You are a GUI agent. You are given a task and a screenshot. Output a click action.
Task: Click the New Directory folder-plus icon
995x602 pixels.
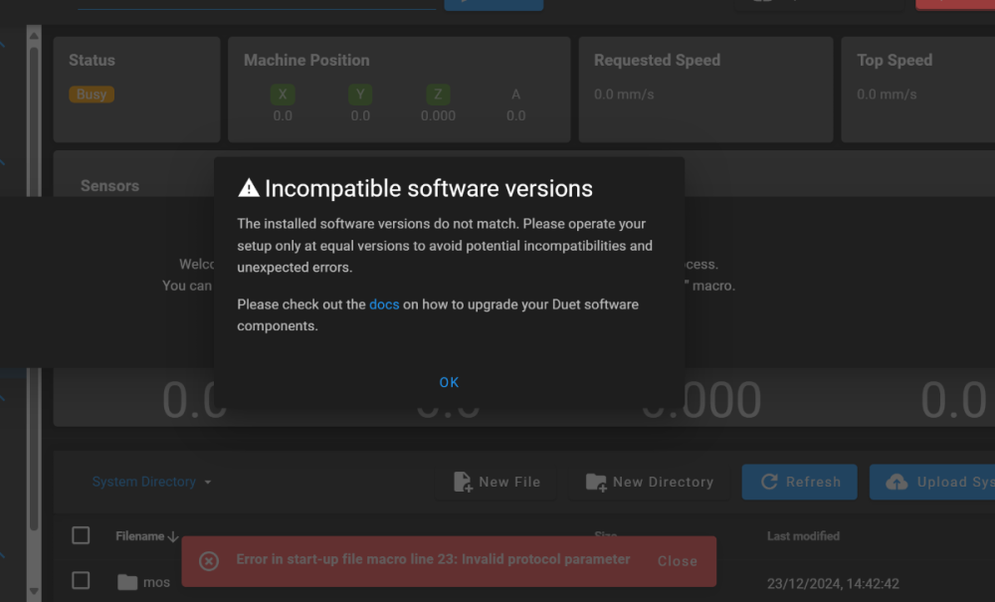[596, 483]
